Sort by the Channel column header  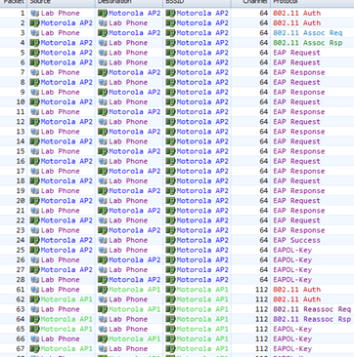point(250,3)
